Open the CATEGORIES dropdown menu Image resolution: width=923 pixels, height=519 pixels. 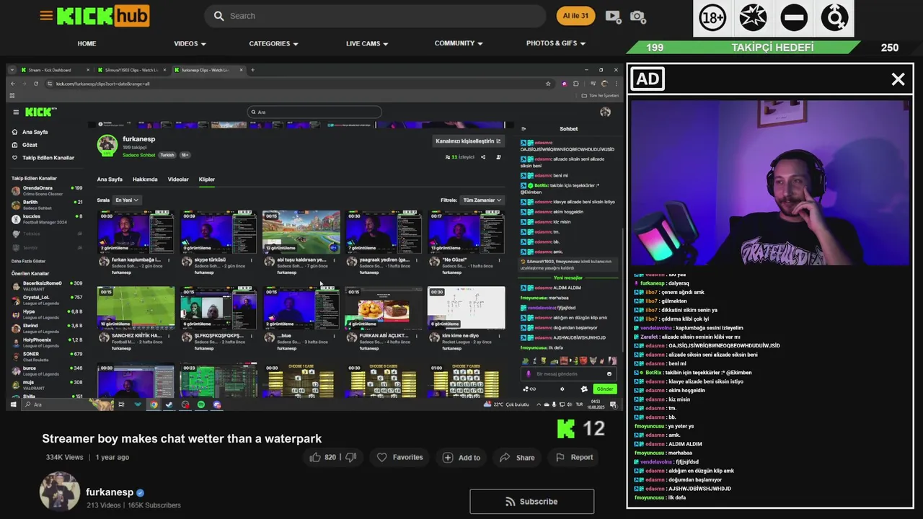tap(273, 43)
